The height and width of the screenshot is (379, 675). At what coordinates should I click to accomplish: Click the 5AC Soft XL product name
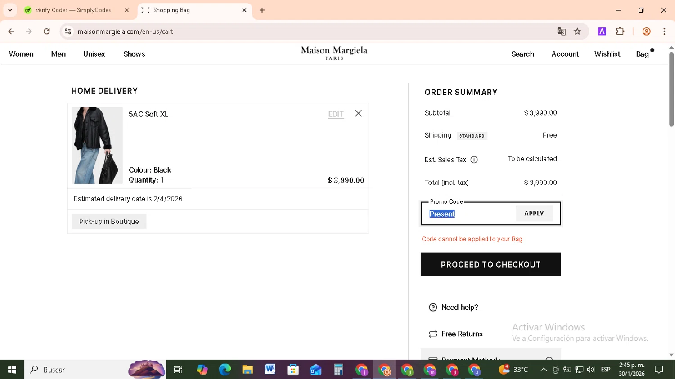148,114
